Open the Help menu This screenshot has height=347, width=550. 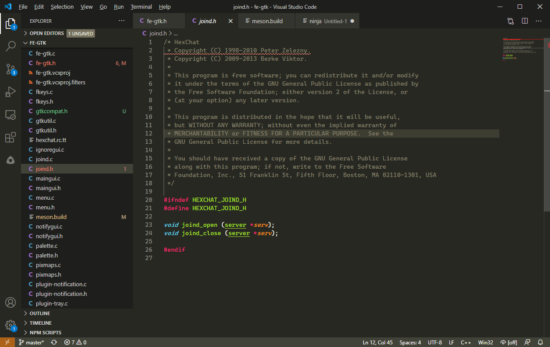165,7
